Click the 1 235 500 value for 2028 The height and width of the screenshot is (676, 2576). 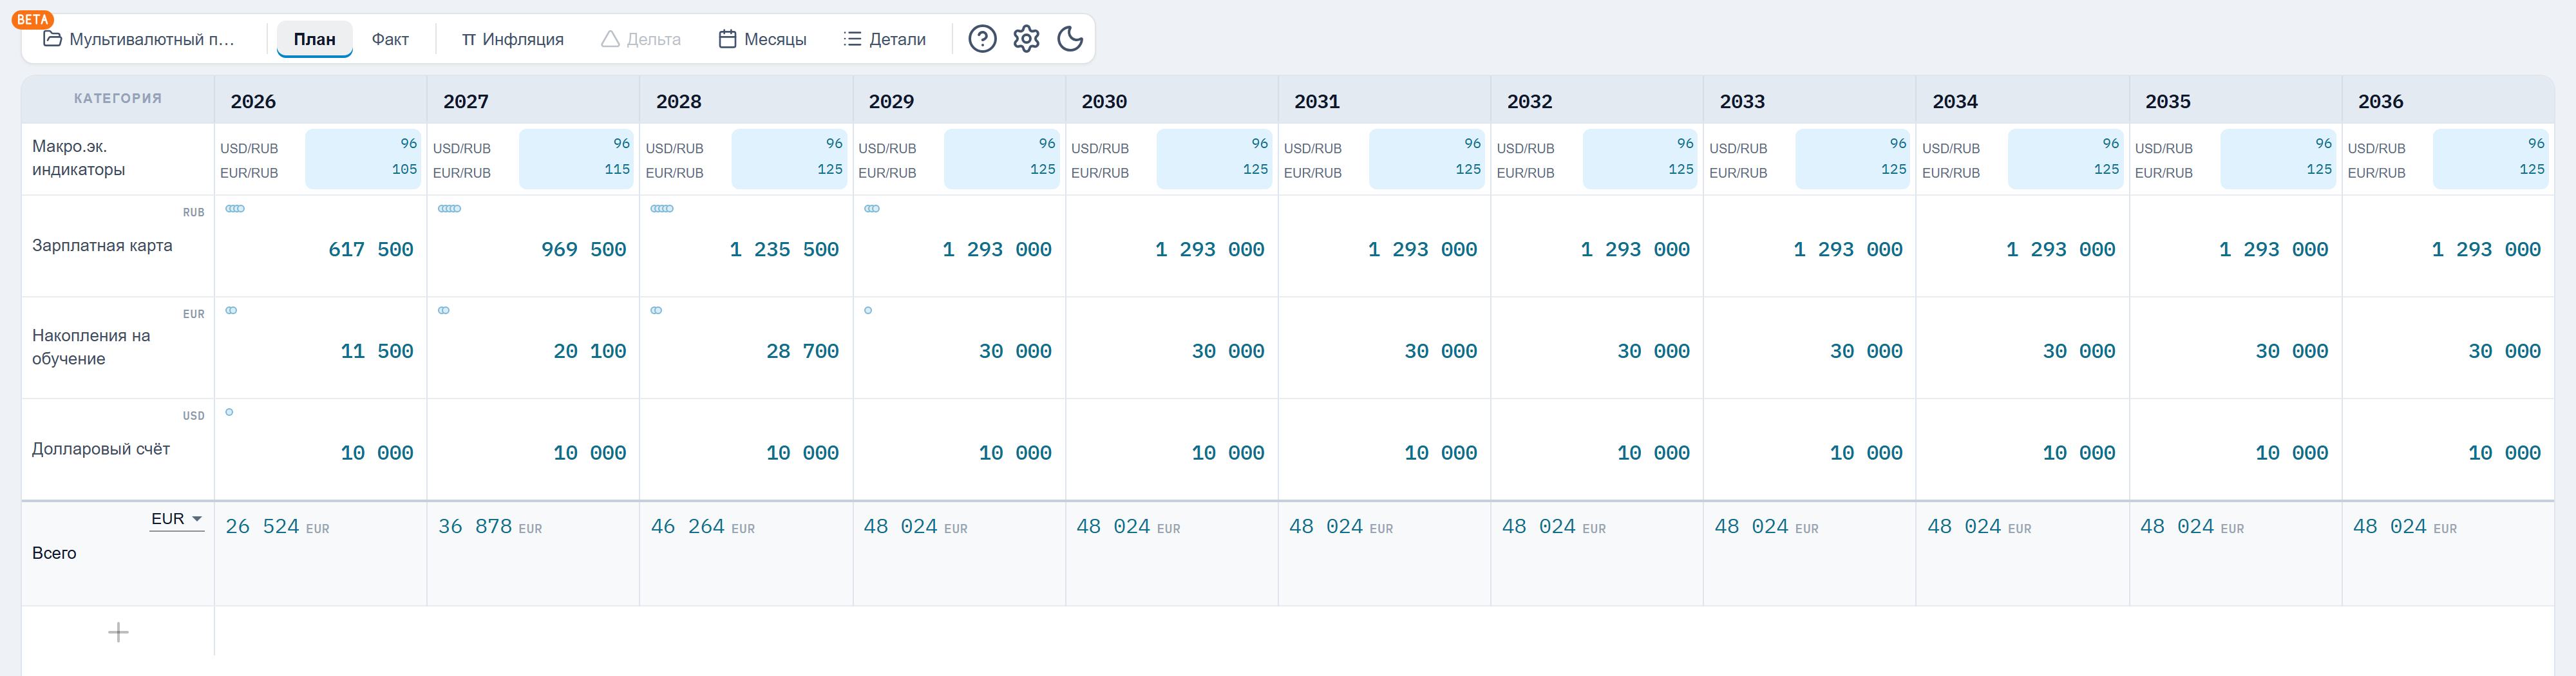tap(784, 250)
